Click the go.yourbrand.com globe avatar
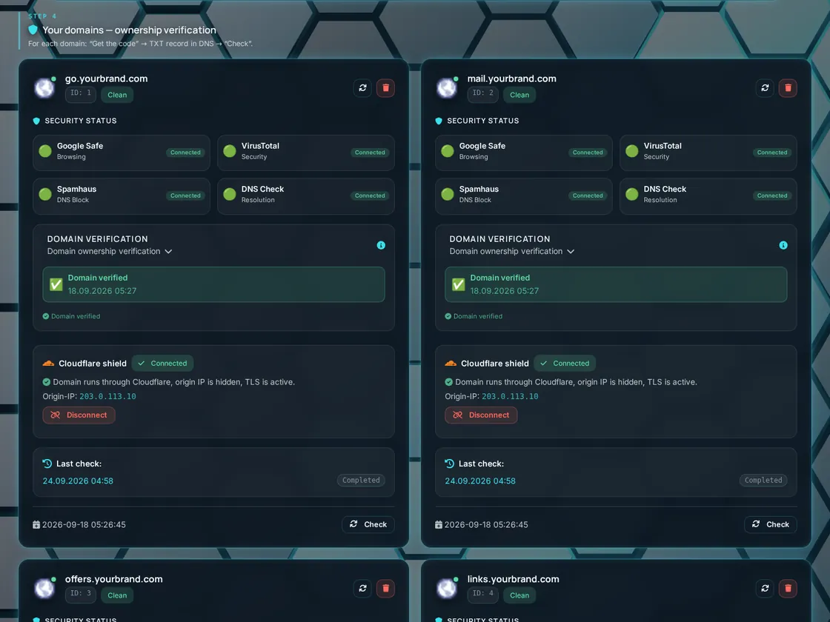 (x=44, y=88)
